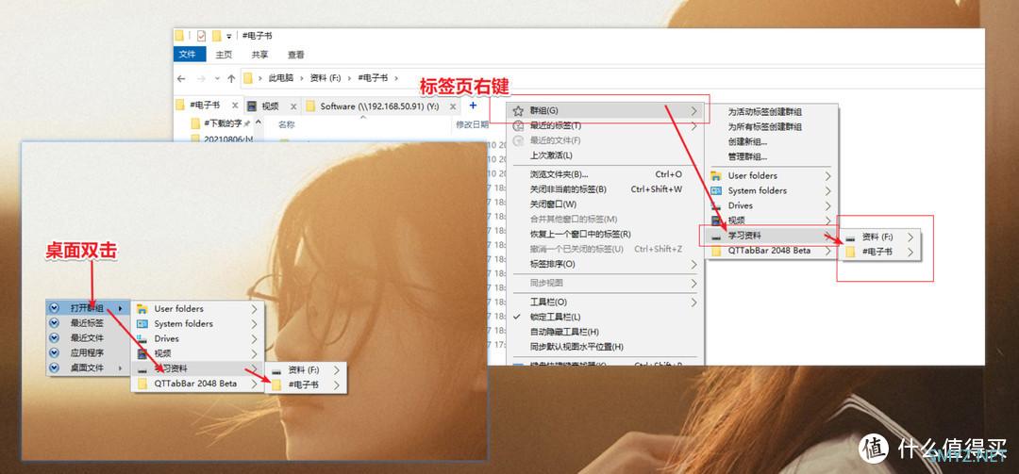Screen dimensions: 1019x474
Task: Click the blue round icon beside 应用程序
Action: point(55,353)
